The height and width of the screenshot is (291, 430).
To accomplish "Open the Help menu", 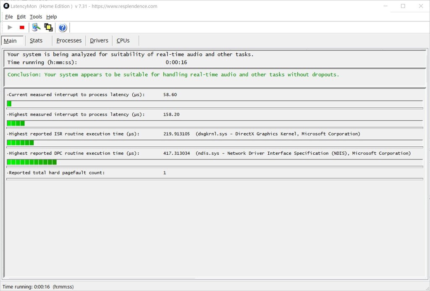I will [51, 17].
